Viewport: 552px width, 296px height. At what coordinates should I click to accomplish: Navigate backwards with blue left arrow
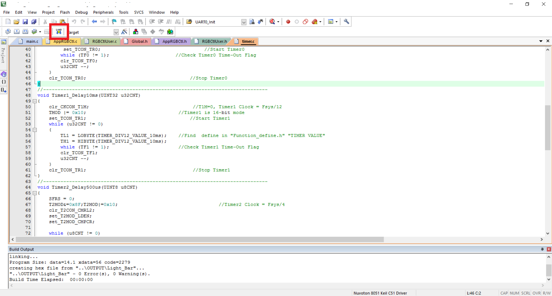coord(94,22)
